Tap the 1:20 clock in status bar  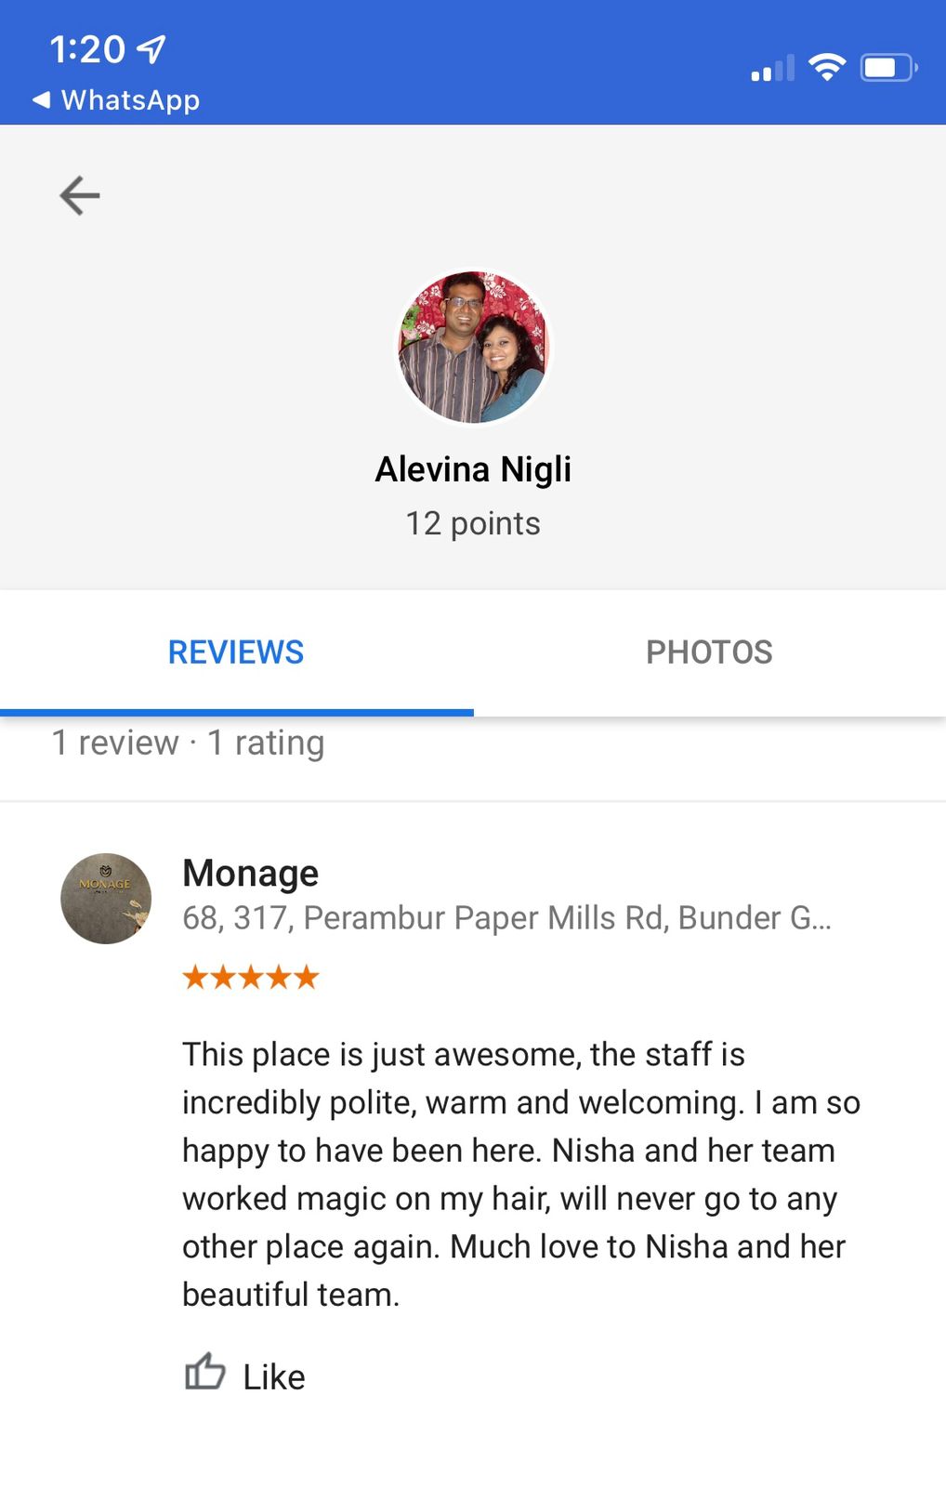tap(87, 49)
